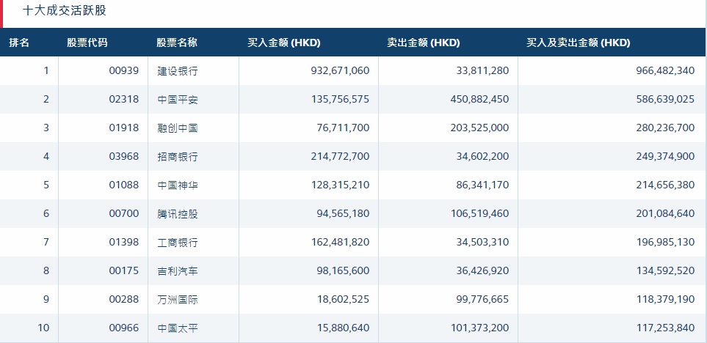
Task: Select stock code 01088
Action: click(124, 185)
